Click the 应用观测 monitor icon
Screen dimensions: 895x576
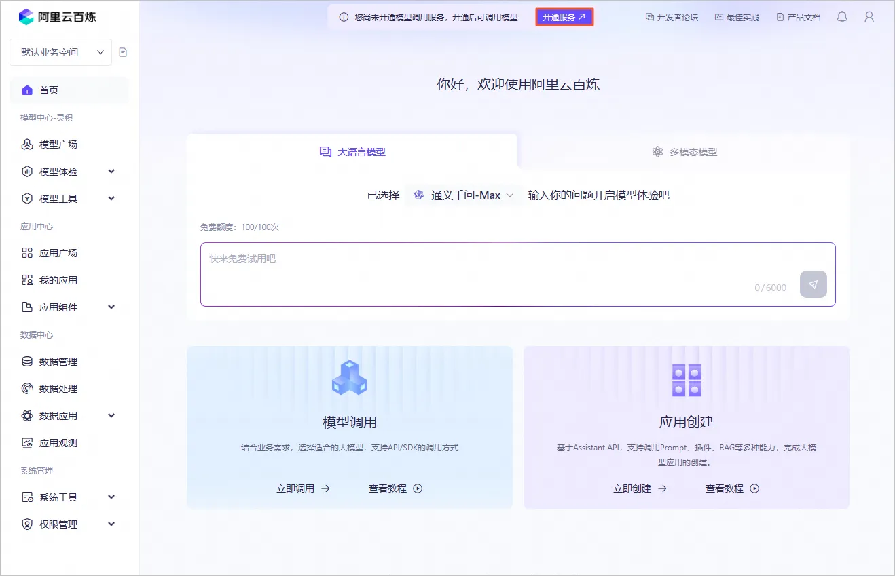[27, 443]
